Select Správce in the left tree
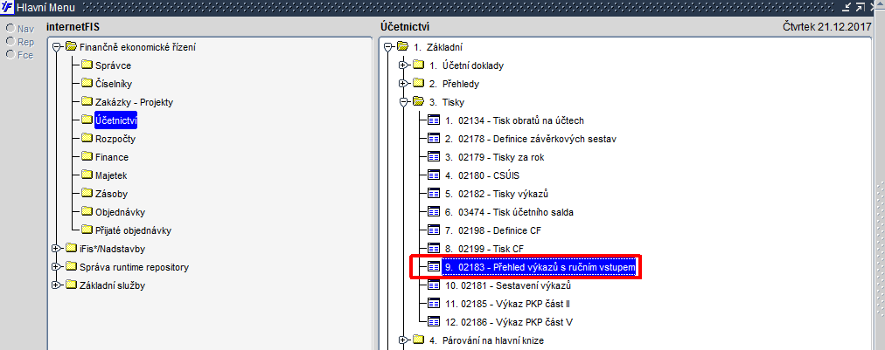 pos(114,65)
